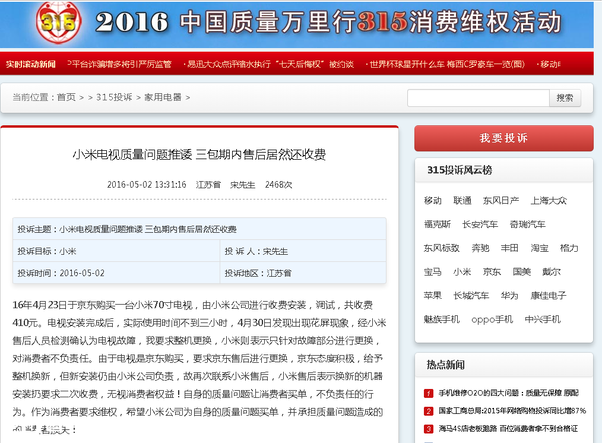
Task: Click the 315投诉风云榜 panel heading
Action: click(x=460, y=170)
